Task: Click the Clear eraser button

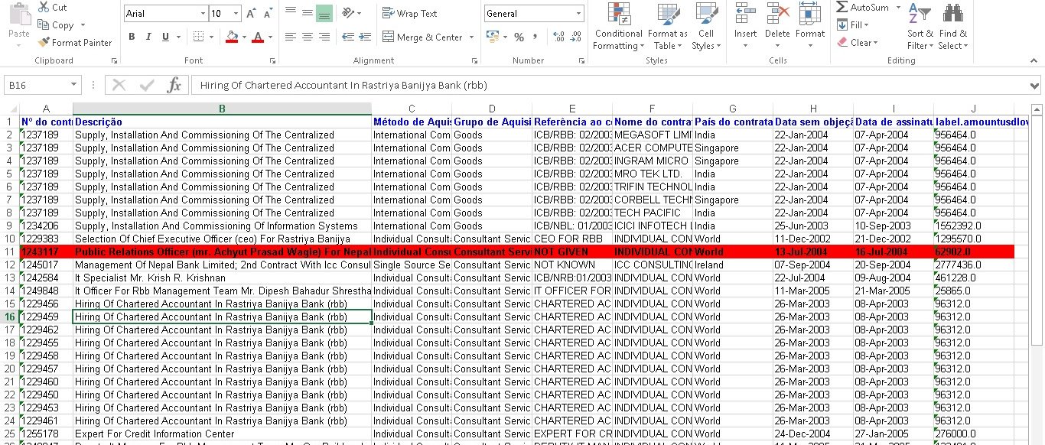Action: click(x=857, y=43)
